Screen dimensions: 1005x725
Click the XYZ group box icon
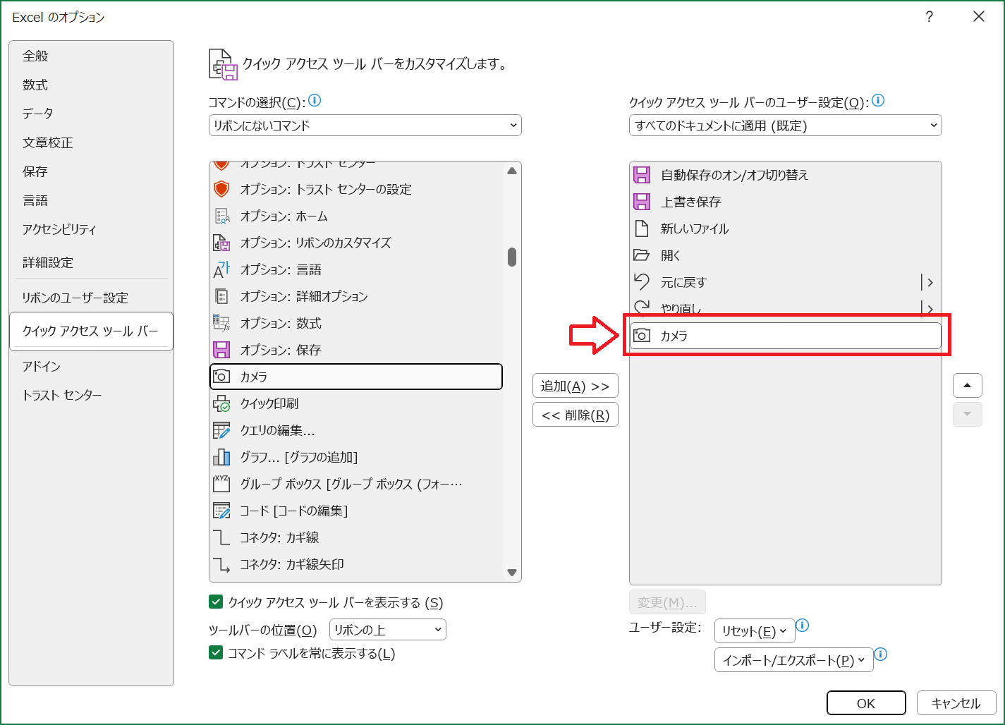pos(221,484)
